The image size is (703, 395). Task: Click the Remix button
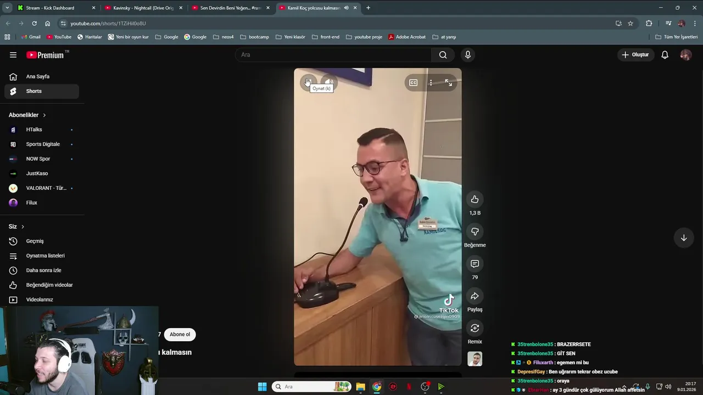pos(475,328)
